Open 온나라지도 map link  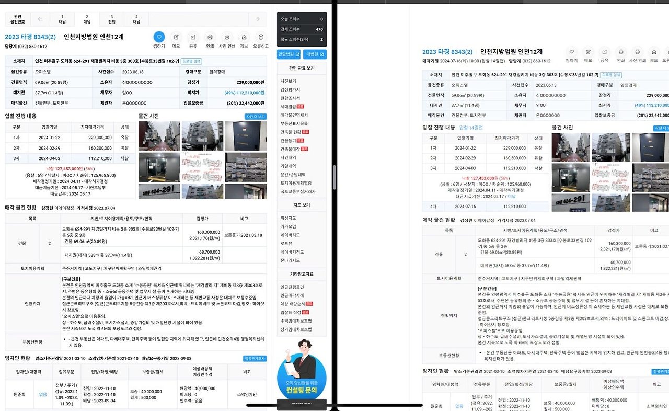290,260
